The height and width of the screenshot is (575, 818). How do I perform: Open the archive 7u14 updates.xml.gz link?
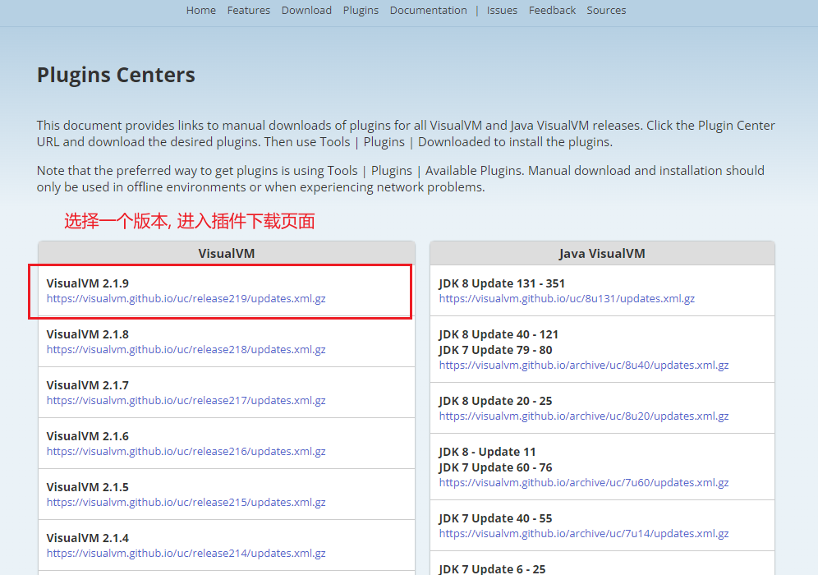pyautogui.click(x=584, y=533)
